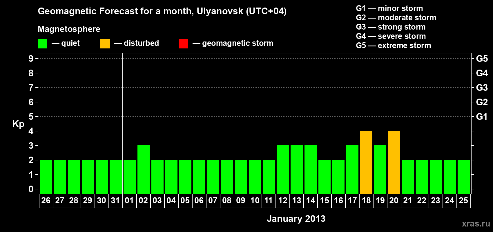The height and width of the screenshot is (232, 493).
Task: Click the '— geomagnetic storm' legend label
Action: (x=233, y=43)
